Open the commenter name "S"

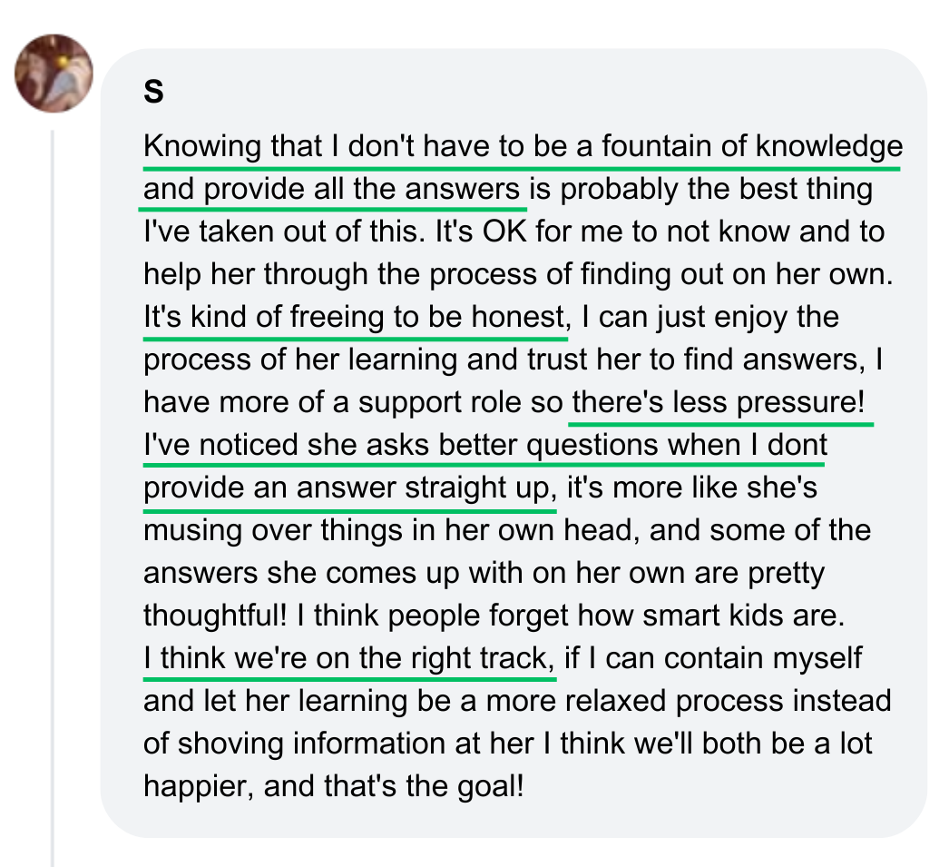[153, 93]
